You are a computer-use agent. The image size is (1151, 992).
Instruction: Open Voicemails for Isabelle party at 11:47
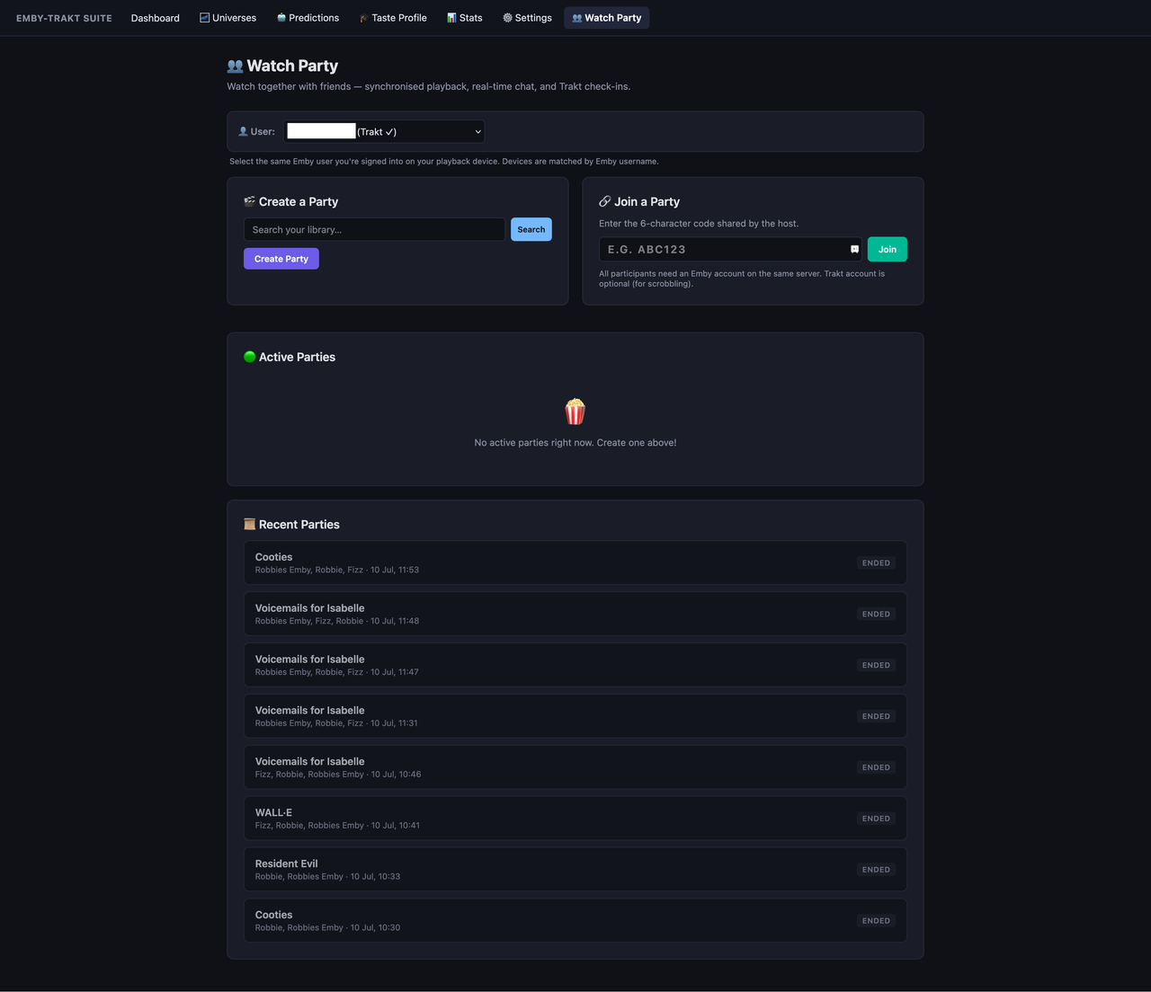pos(575,665)
